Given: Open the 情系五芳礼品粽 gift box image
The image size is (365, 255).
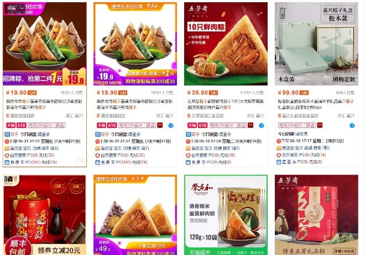Looking at the screenshot, I should pyautogui.click(x=316, y=215).
